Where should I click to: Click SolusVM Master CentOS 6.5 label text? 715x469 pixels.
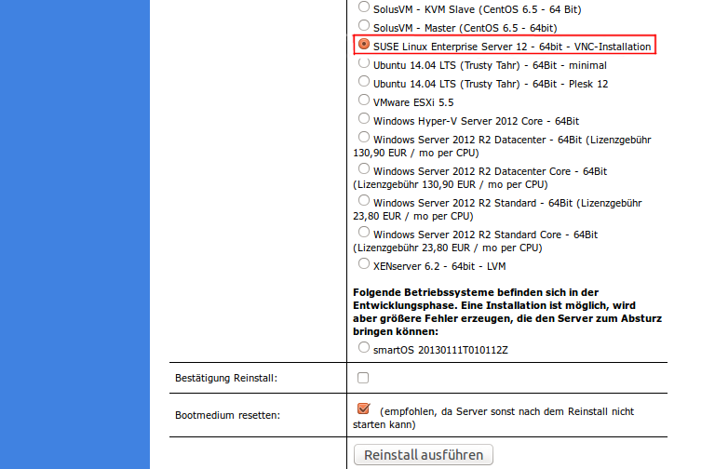click(465, 28)
